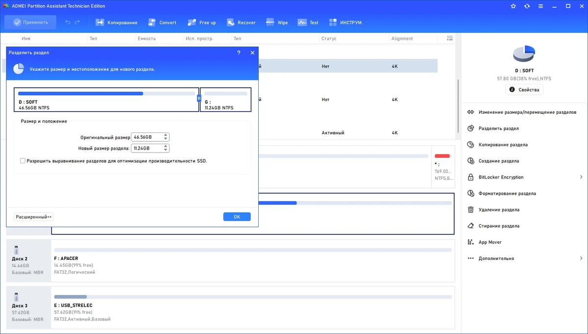The width and height of the screenshot is (588, 334).
Task: Click the Новый размер раздела input field
Action: pyautogui.click(x=147, y=148)
